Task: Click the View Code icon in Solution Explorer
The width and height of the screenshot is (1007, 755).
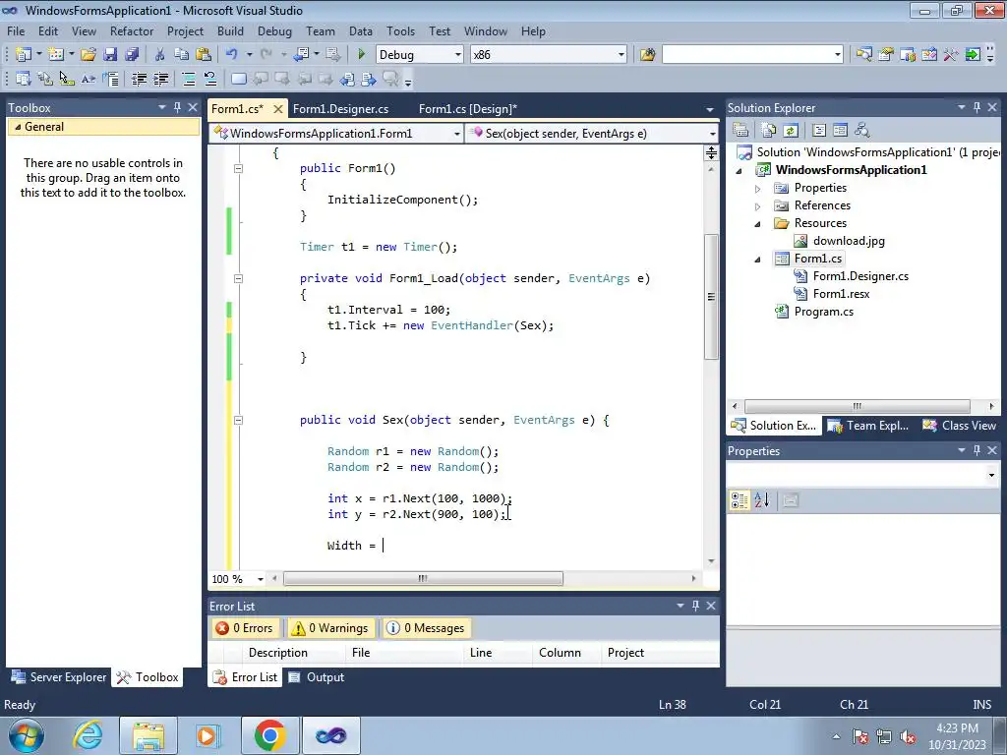Action: (819, 131)
